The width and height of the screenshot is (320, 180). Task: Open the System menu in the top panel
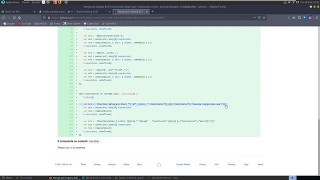pyautogui.click(x=35, y=2)
